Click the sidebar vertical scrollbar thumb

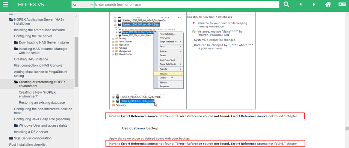pos(76,62)
